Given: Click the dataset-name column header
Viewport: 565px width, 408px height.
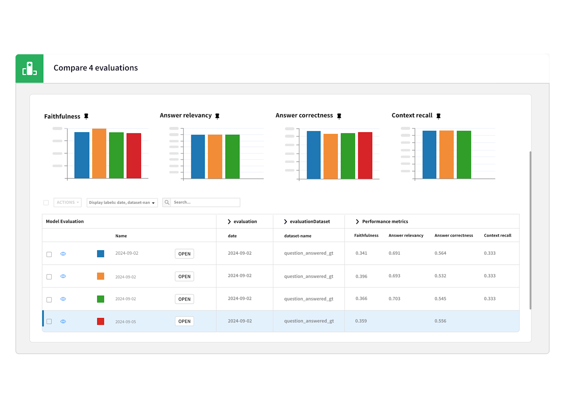Looking at the screenshot, I should 298,236.
